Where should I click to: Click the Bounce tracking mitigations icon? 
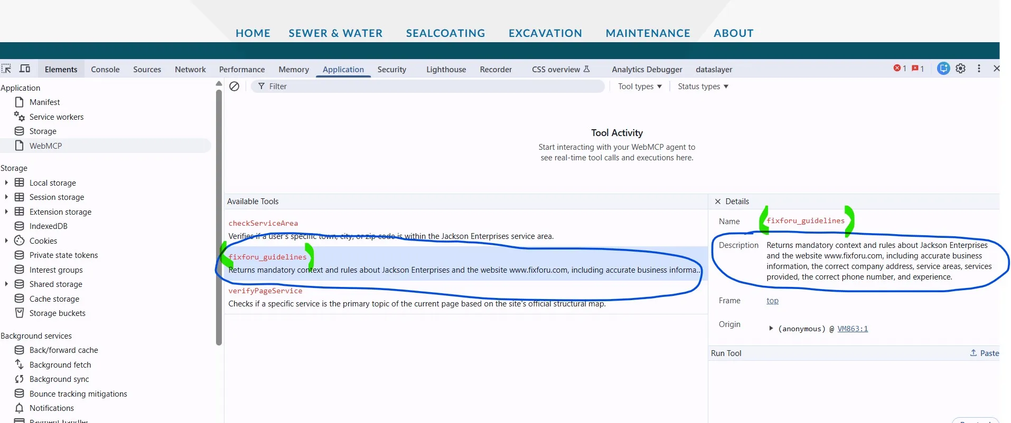(x=20, y=393)
